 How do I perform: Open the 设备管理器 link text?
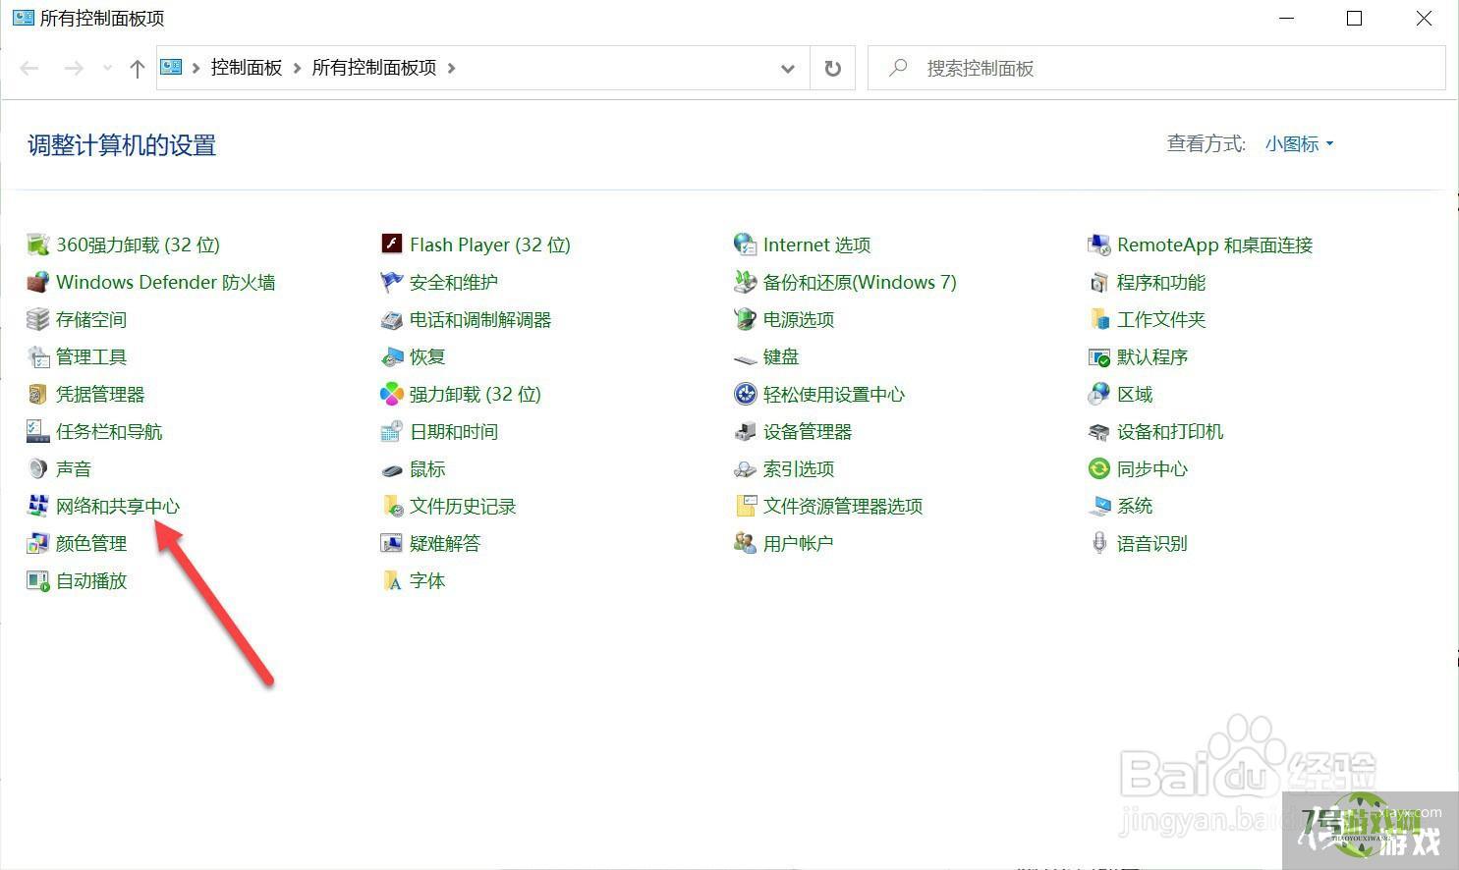click(808, 431)
